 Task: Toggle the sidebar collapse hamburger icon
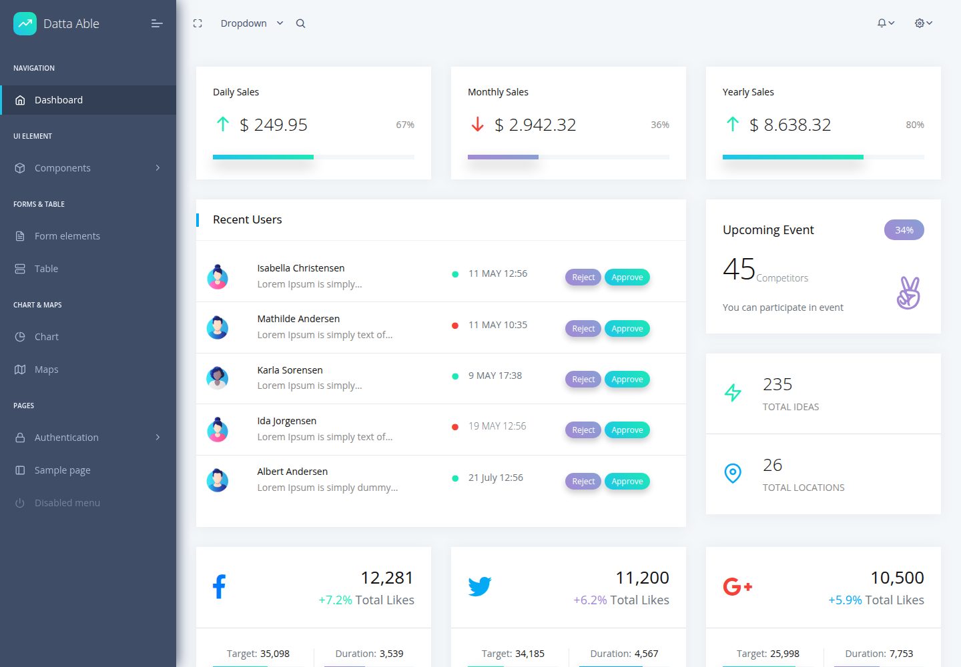pyautogui.click(x=157, y=23)
